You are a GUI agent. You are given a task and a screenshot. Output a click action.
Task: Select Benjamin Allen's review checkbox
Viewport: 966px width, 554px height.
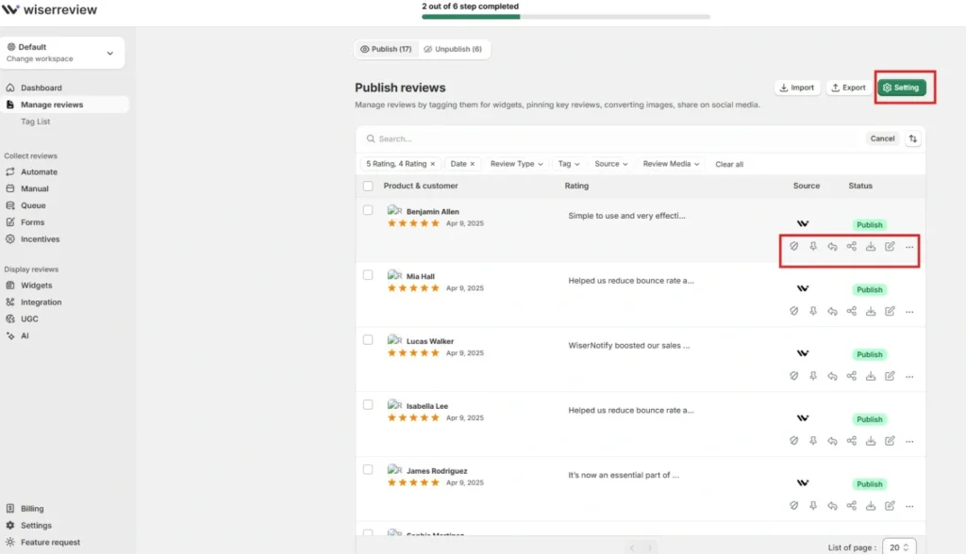[x=368, y=210]
